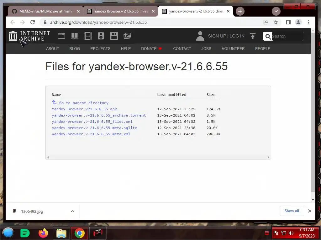Open the Web (Wayback) icon in Archive nav

tap(61, 36)
